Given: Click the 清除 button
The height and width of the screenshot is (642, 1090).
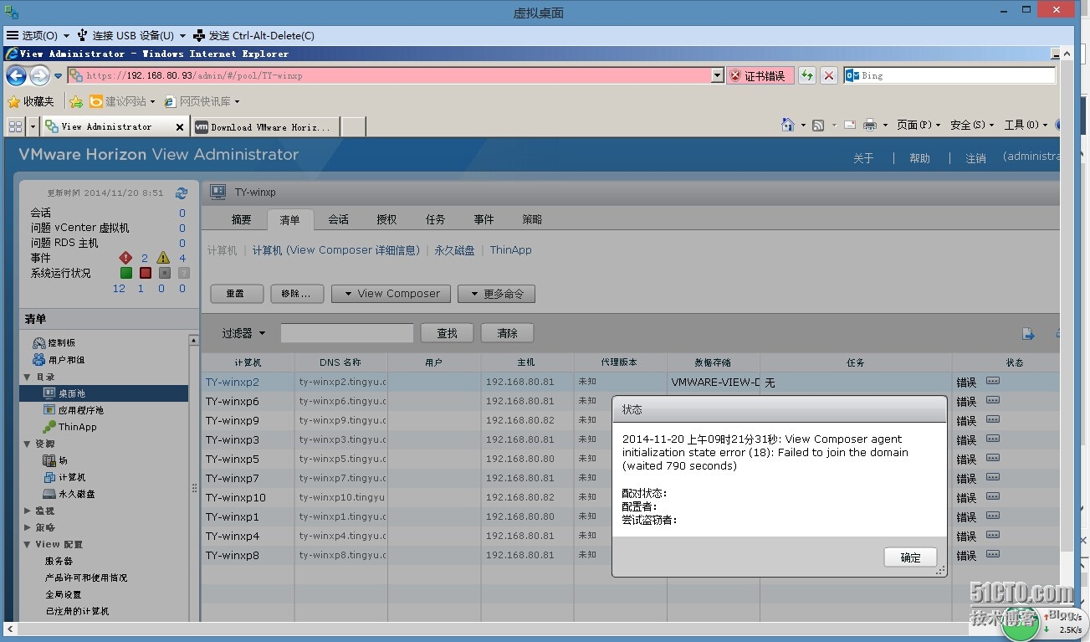Looking at the screenshot, I should 507,333.
